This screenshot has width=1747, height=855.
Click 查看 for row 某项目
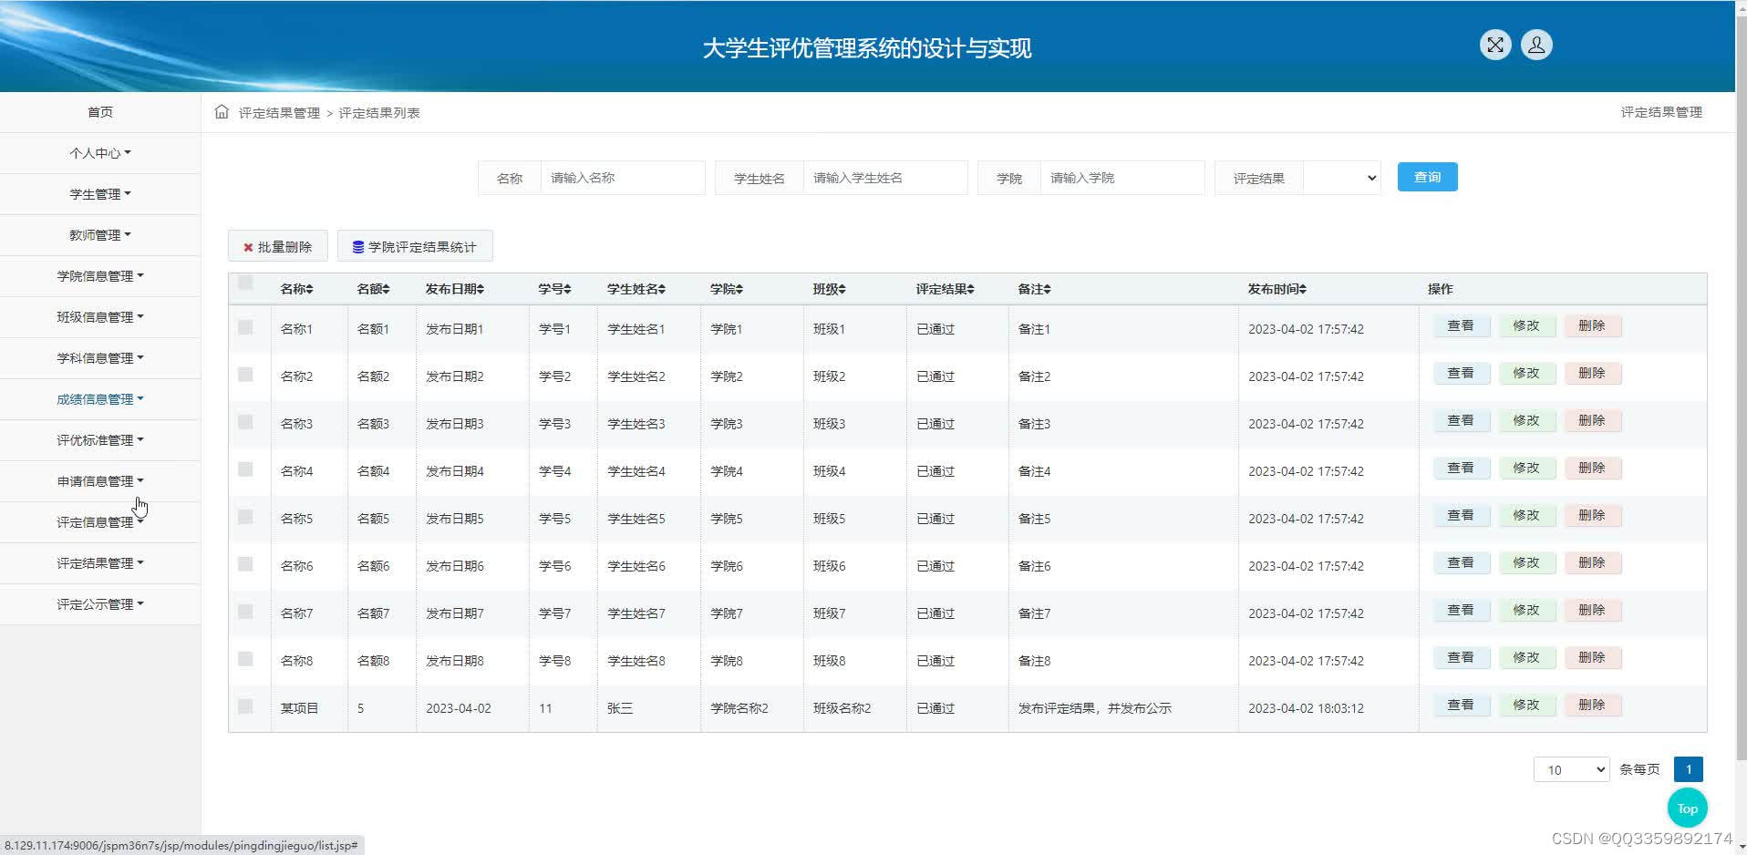pyautogui.click(x=1461, y=705)
